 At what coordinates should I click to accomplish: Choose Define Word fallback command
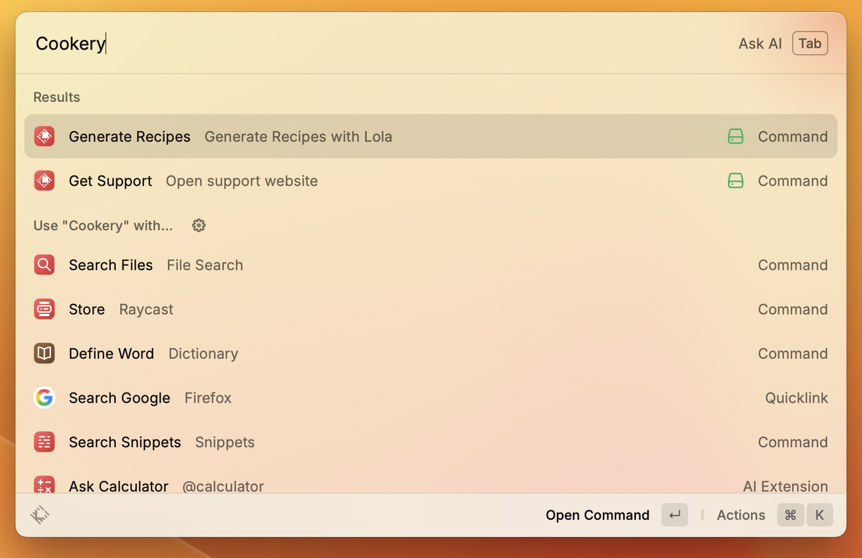pos(431,353)
